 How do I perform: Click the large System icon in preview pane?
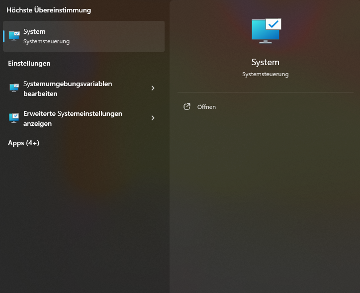[x=267, y=31]
